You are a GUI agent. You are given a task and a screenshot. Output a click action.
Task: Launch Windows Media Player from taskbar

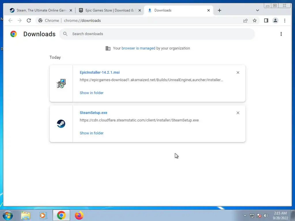(x=43, y=215)
